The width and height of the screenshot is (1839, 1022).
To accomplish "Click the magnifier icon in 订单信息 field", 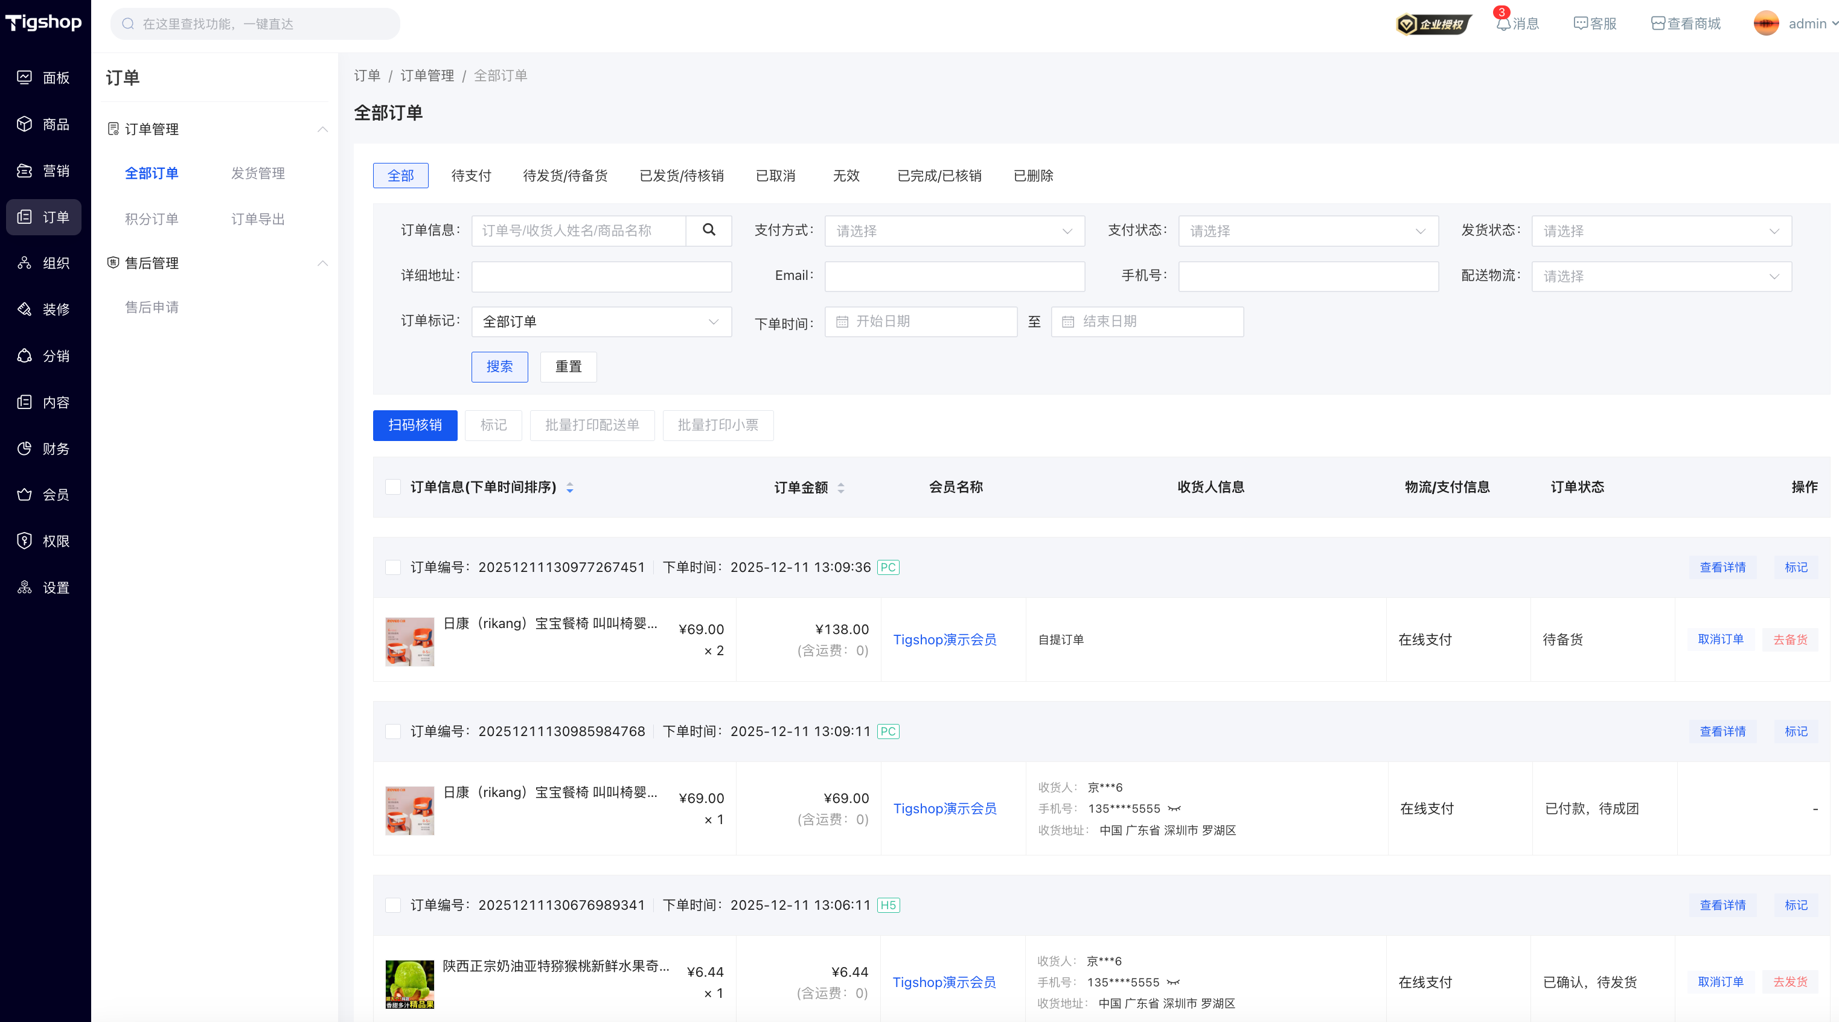I will [708, 230].
